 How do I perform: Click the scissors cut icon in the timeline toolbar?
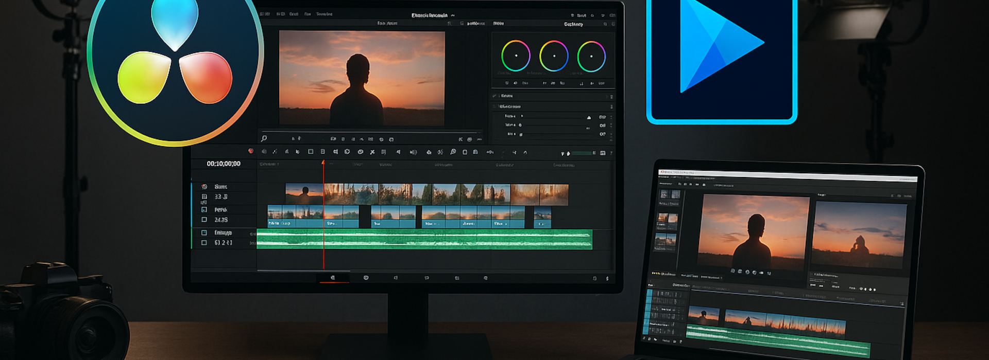[372, 152]
